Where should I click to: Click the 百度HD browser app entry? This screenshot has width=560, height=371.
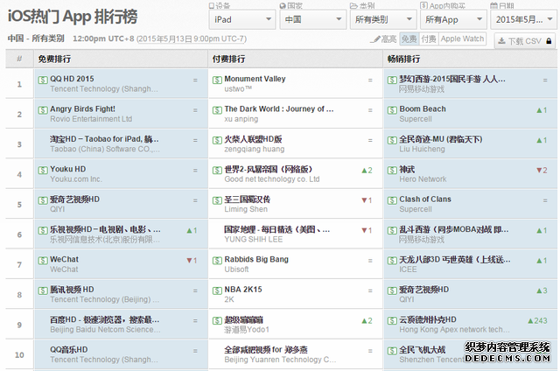(105, 319)
